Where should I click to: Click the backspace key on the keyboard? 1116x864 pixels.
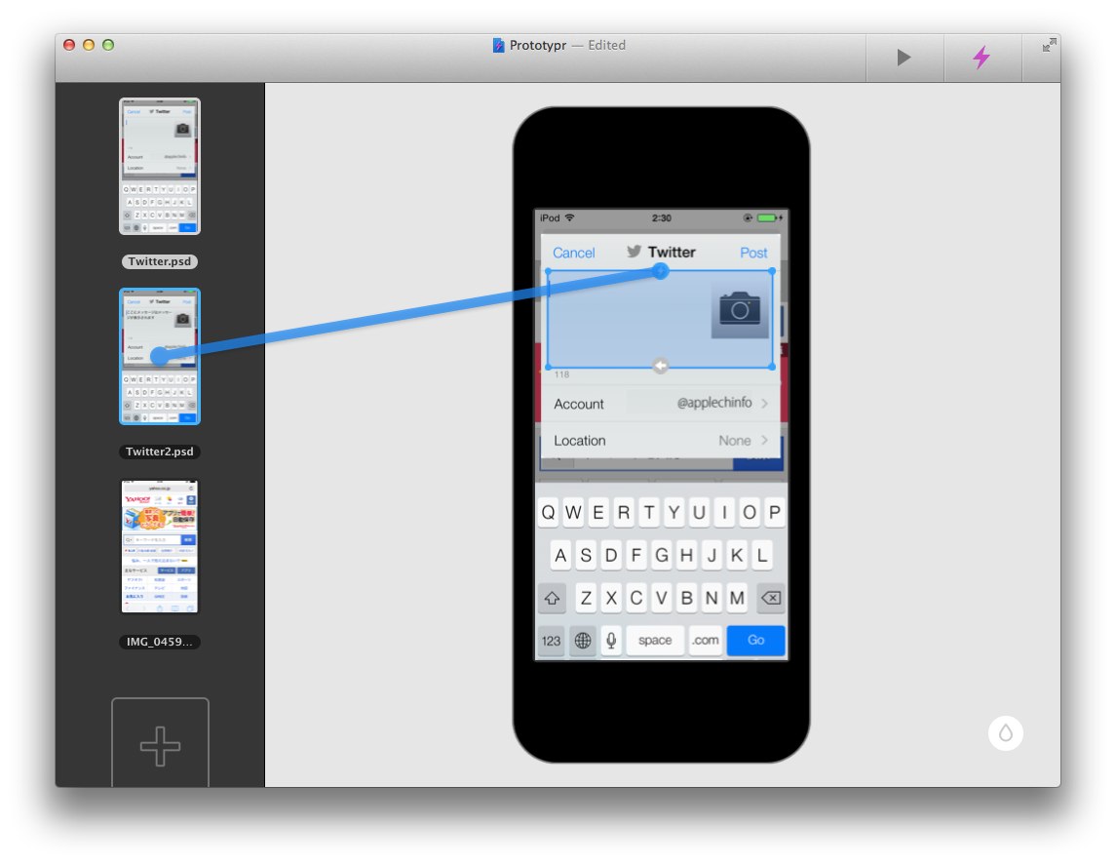point(771,599)
